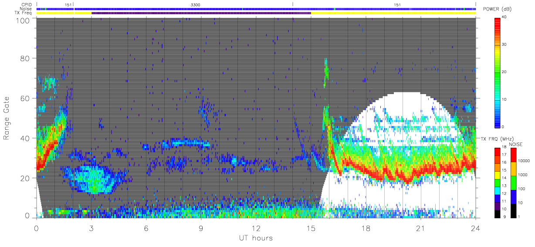
Task: Click the purple segment of TX Freq strip
Action: coord(201,13)
